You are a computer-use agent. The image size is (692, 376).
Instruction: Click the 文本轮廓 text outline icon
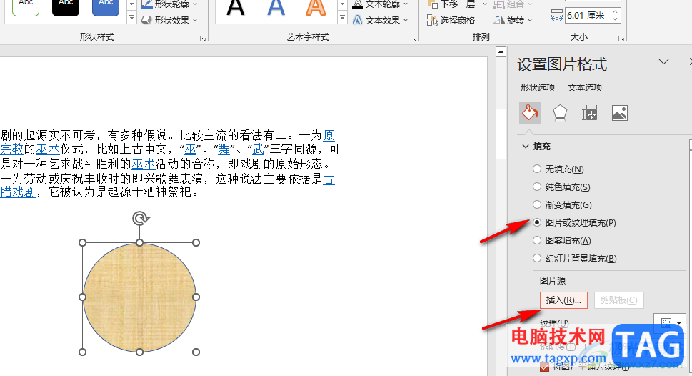point(358,4)
